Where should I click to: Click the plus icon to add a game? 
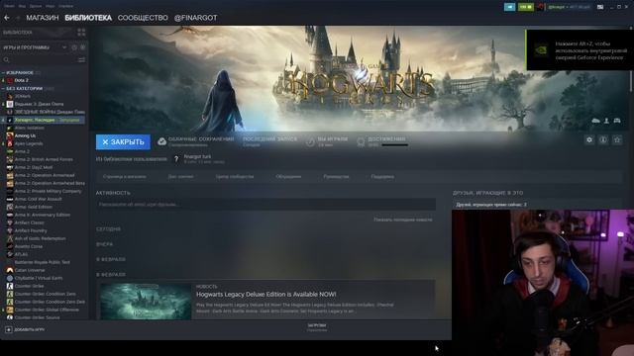tap(9, 329)
